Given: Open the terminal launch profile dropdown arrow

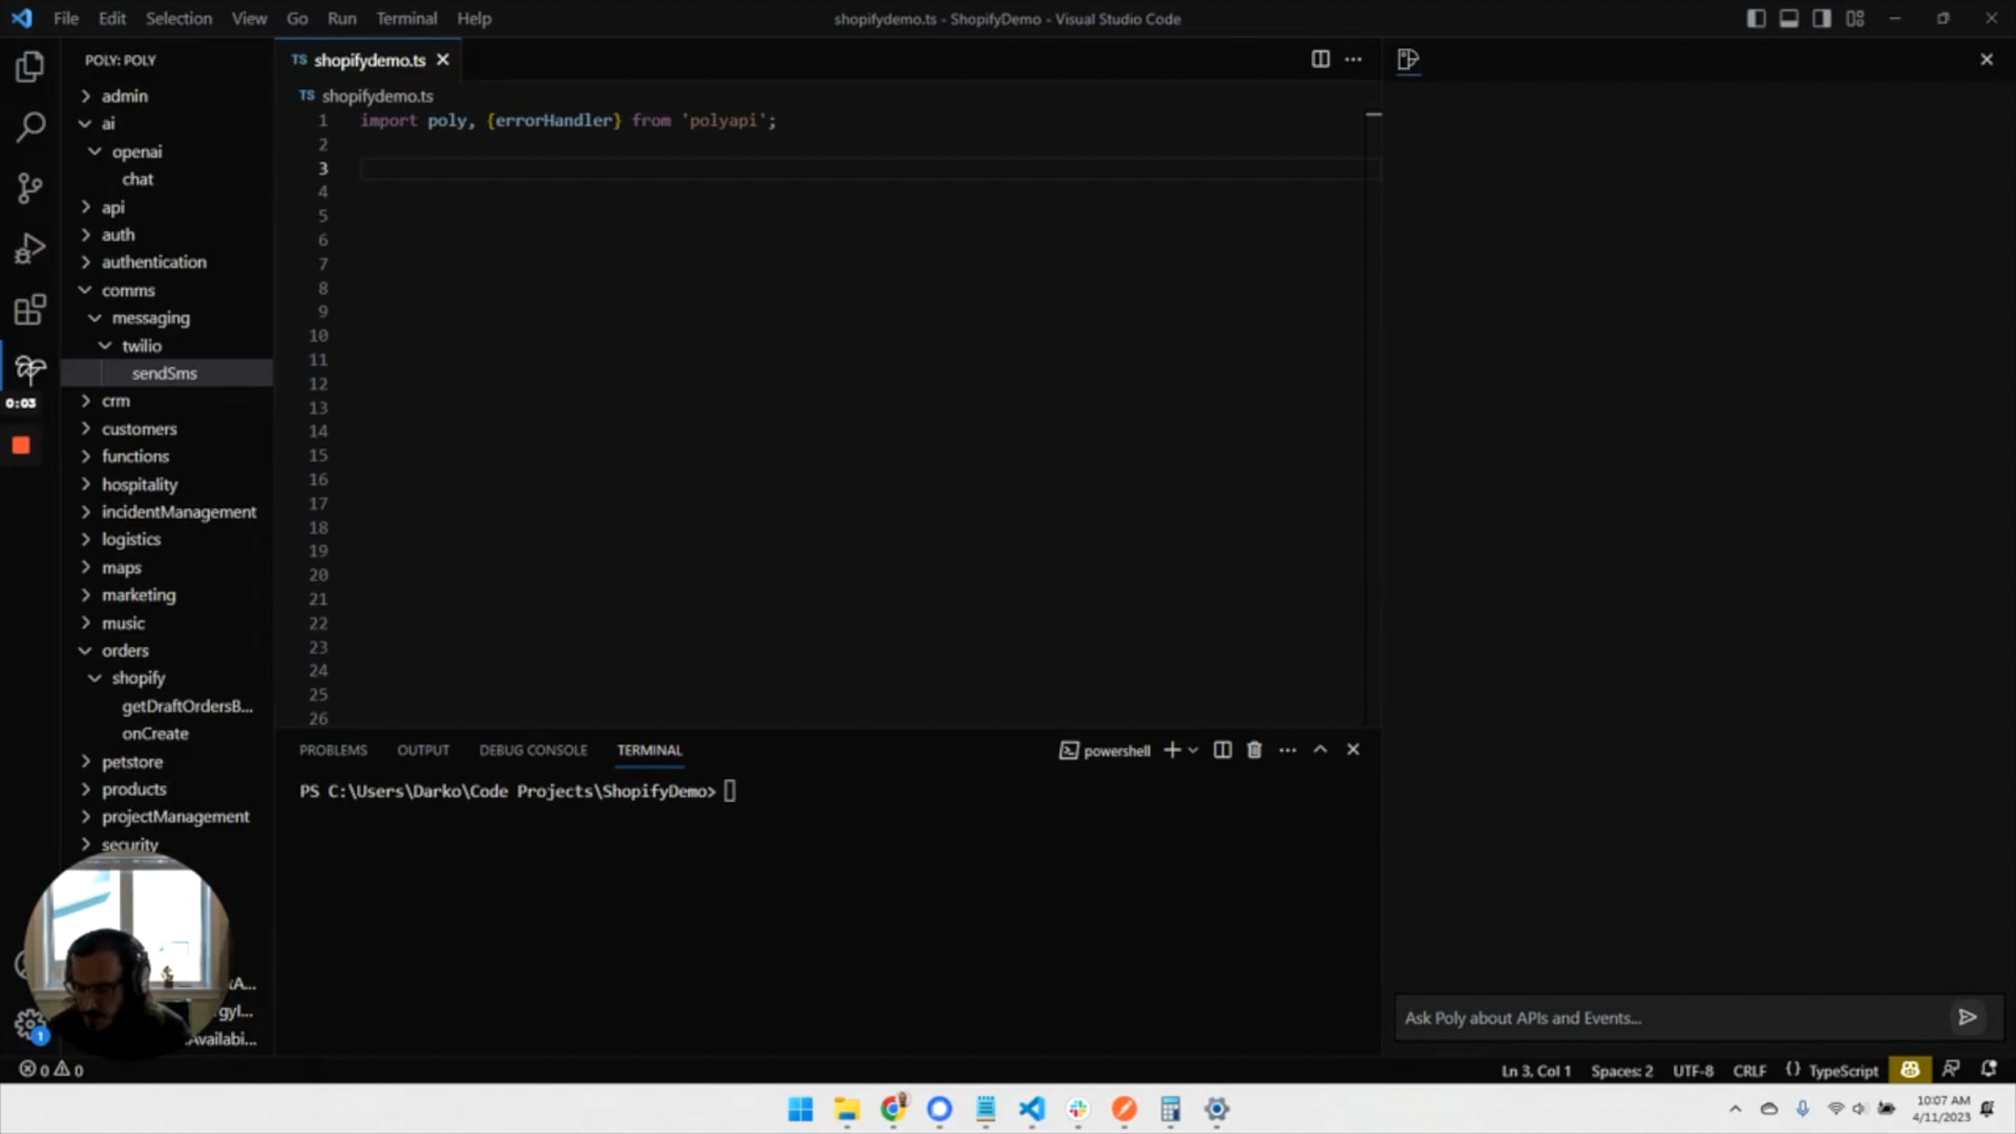Looking at the screenshot, I should pyautogui.click(x=1193, y=750).
